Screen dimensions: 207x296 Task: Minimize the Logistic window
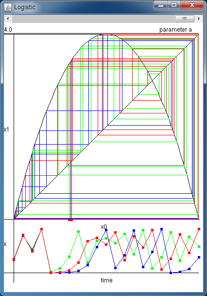click(161, 5)
